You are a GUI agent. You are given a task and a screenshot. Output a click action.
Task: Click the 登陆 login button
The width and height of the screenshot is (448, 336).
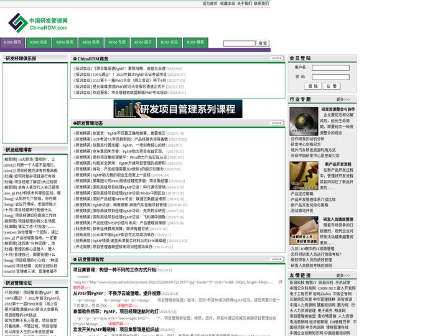tap(313, 86)
